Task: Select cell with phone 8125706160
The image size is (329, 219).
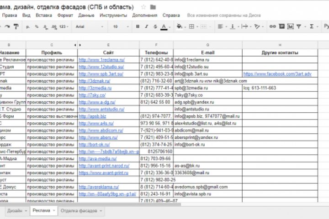Action: coord(156,151)
